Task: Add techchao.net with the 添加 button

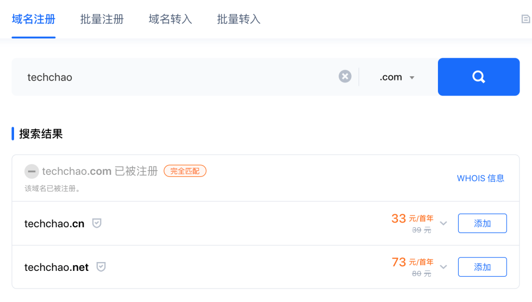Action: point(482,267)
